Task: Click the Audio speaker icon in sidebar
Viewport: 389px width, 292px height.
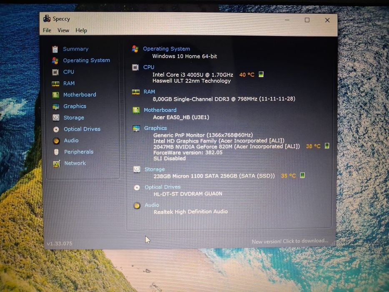Action: point(56,141)
